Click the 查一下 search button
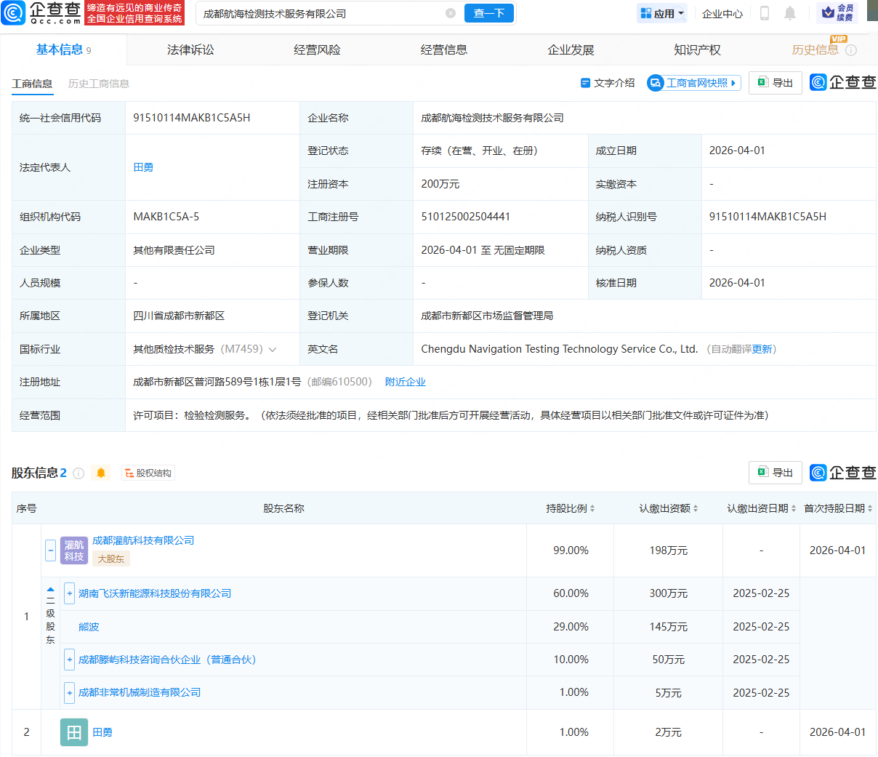This screenshot has height=757, width=878. pos(489,13)
